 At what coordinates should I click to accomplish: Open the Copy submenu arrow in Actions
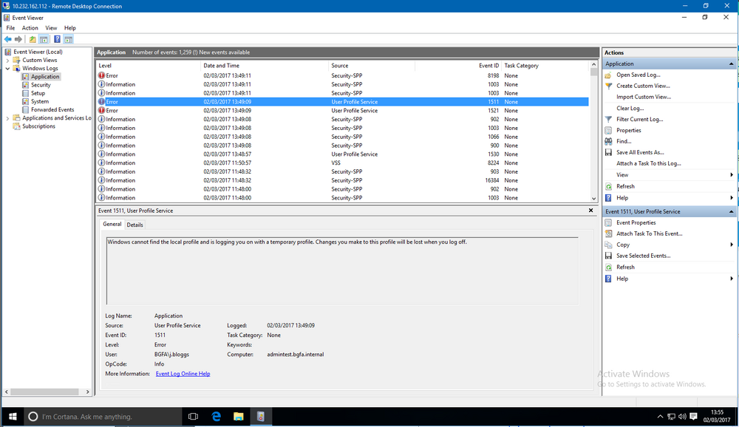point(732,245)
